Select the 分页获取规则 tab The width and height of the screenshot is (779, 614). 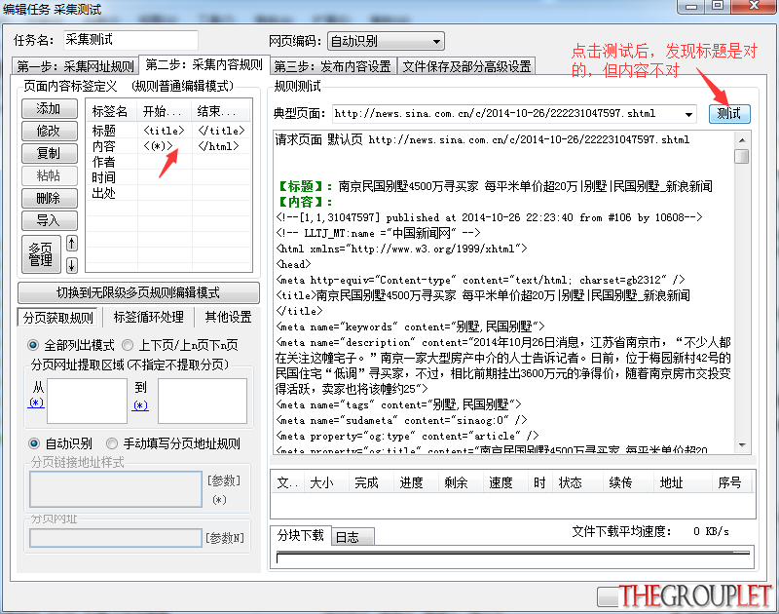click(x=58, y=317)
